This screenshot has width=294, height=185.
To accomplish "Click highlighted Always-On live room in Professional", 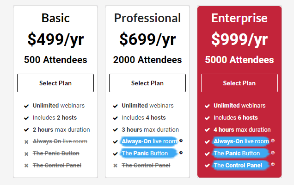I will 149,141.
